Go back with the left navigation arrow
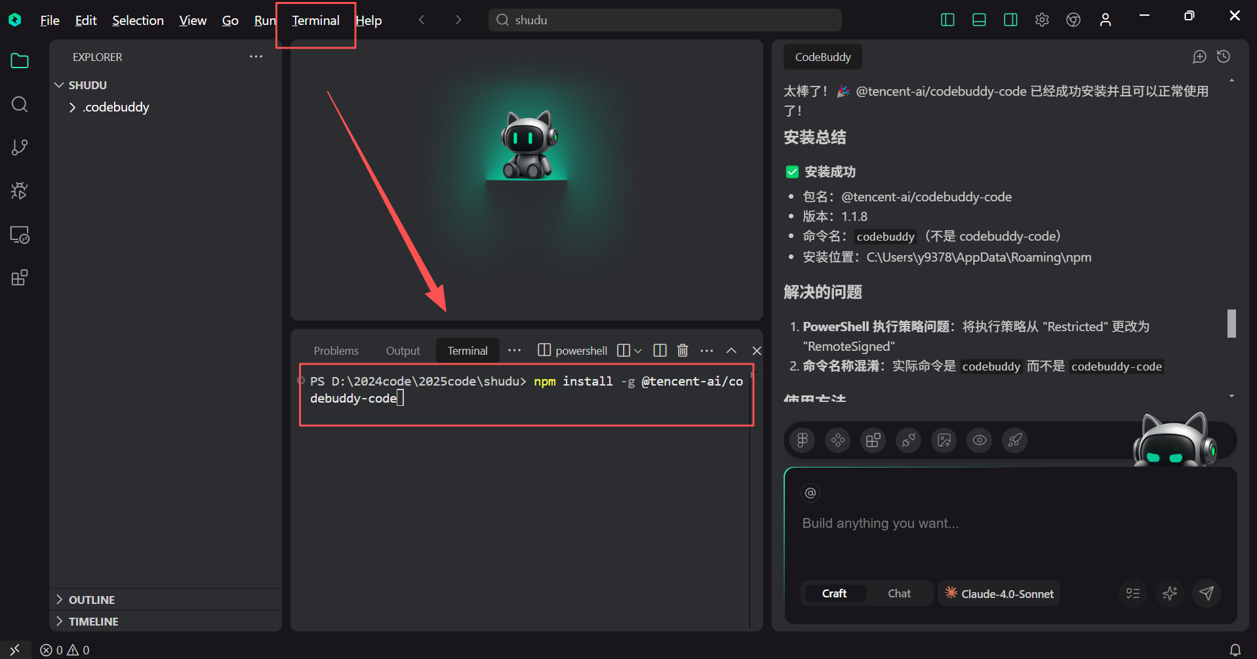 [x=422, y=20]
